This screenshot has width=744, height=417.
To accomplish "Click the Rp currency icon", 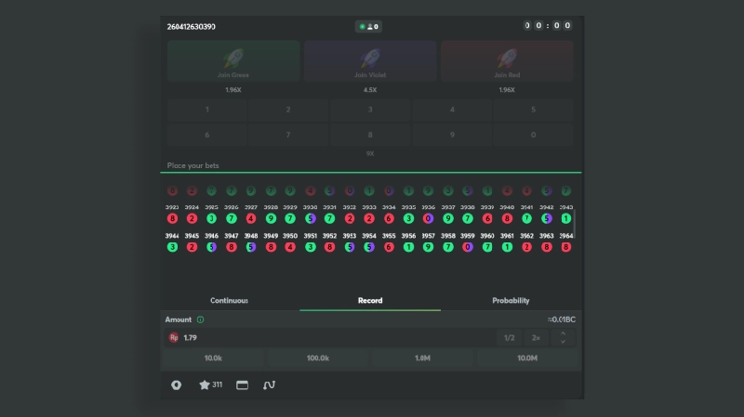I will (x=174, y=338).
